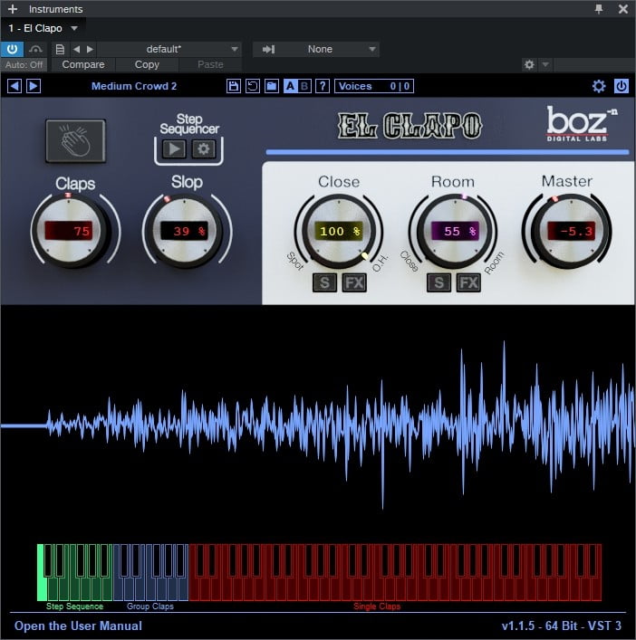Solo the Room mic with S button
The height and width of the screenshot is (640, 636).
(439, 282)
